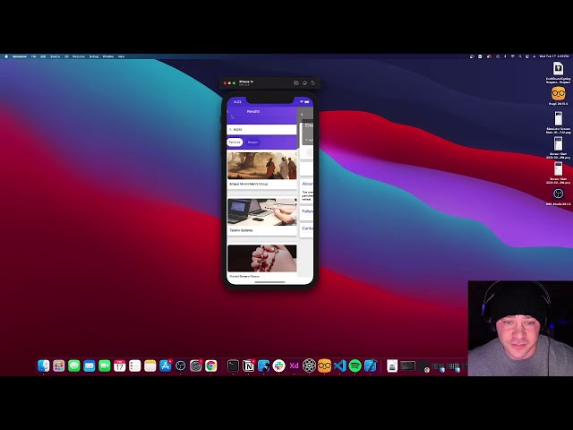Open Launchpad in the dock
The width and height of the screenshot is (573, 430).
(x=59, y=365)
